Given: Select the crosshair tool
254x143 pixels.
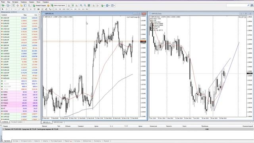Looking at the screenshot, I should click(x=7, y=9).
